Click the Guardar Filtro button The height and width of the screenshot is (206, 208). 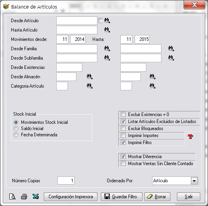coord(121,197)
